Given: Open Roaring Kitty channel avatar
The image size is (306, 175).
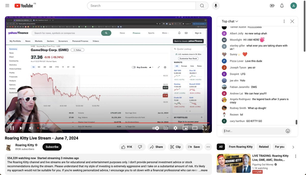Looking at the screenshot, I should pyautogui.click(x=9, y=147).
